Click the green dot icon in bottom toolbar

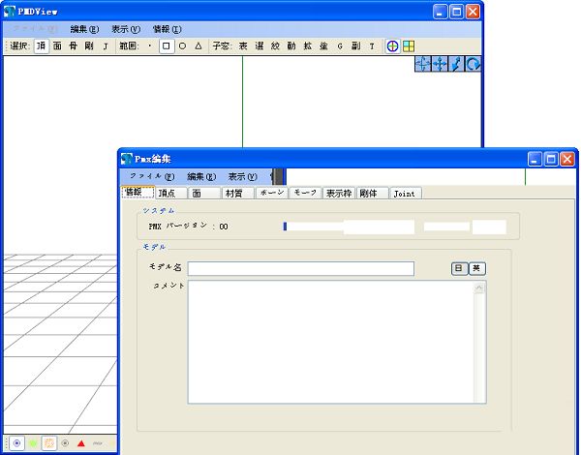[33, 443]
